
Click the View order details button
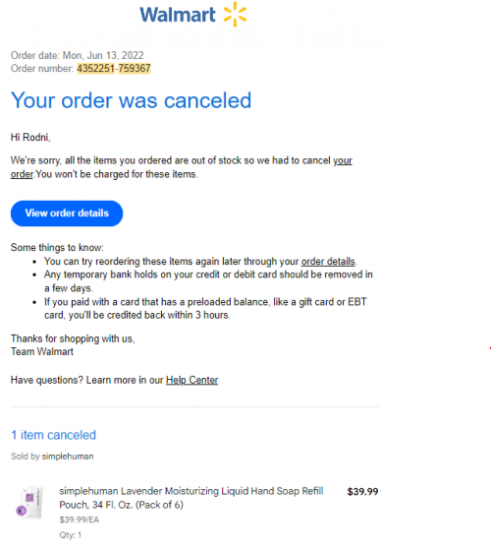pos(67,214)
